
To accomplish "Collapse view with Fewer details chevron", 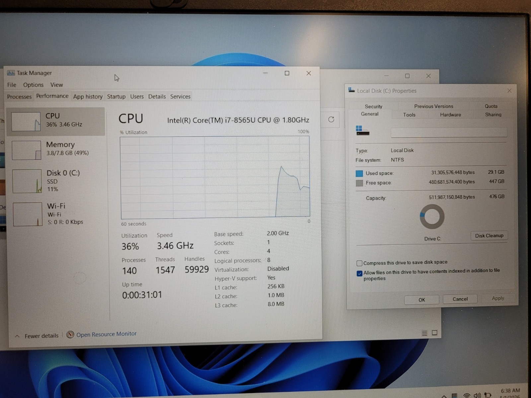I will tap(17, 336).
